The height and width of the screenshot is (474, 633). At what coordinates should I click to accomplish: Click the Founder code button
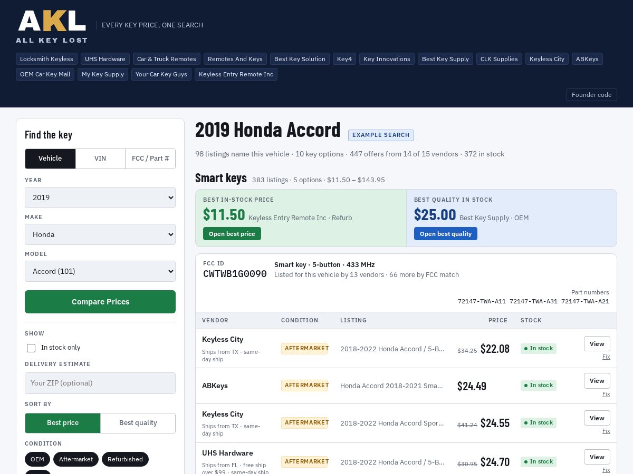point(592,95)
